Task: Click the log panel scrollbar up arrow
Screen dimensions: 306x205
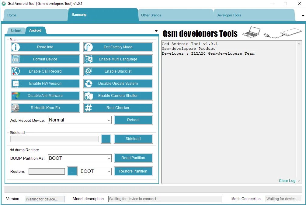Action: (299, 44)
